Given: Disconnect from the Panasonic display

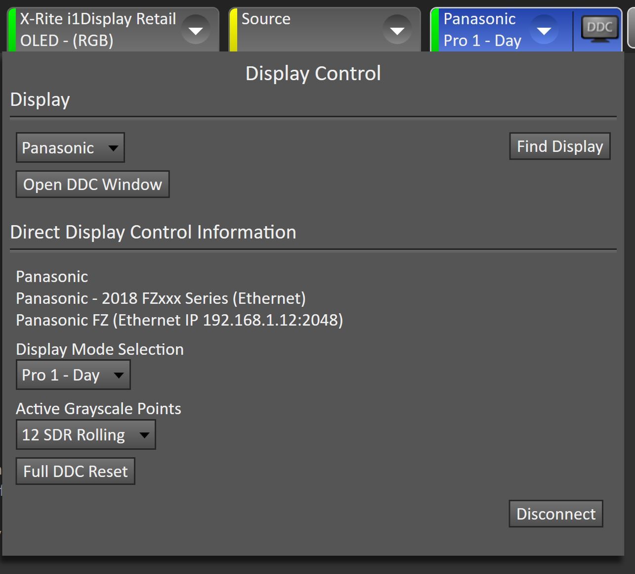Looking at the screenshot, I should pos(555,514).
